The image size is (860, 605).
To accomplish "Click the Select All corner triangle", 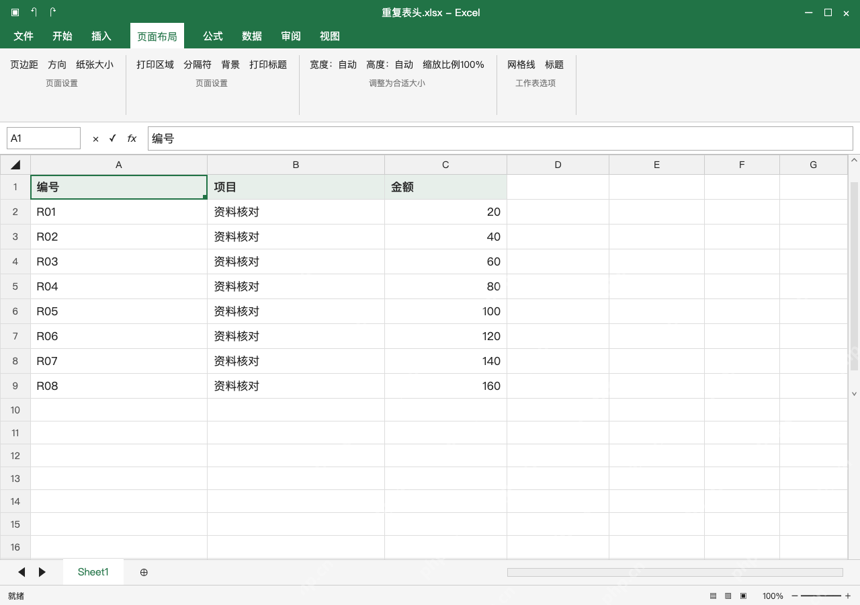I will point(15,165).
